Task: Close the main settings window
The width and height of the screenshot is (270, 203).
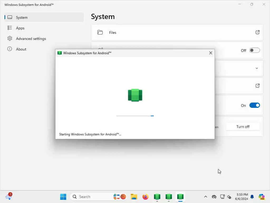Action: coord(264,4)
